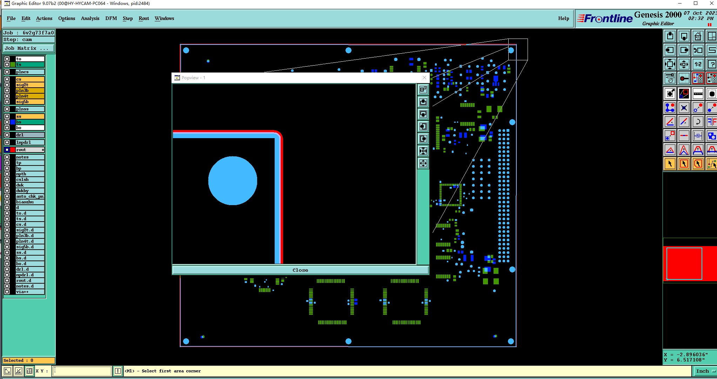Toggle the checkbox for layer pln3b
This screenshot has width=717, height=379.
7,90
